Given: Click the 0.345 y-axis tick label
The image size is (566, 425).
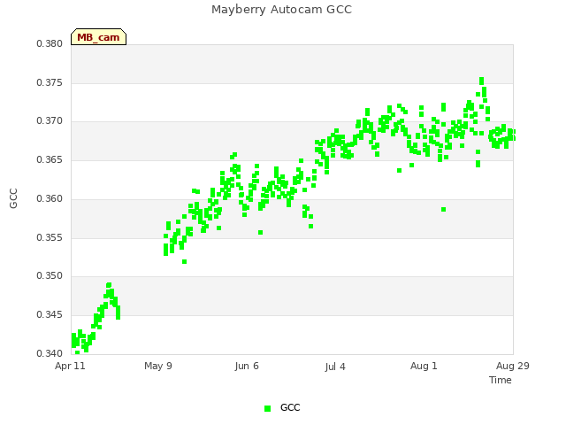Looking at the screenshot, I should [50, 315].
